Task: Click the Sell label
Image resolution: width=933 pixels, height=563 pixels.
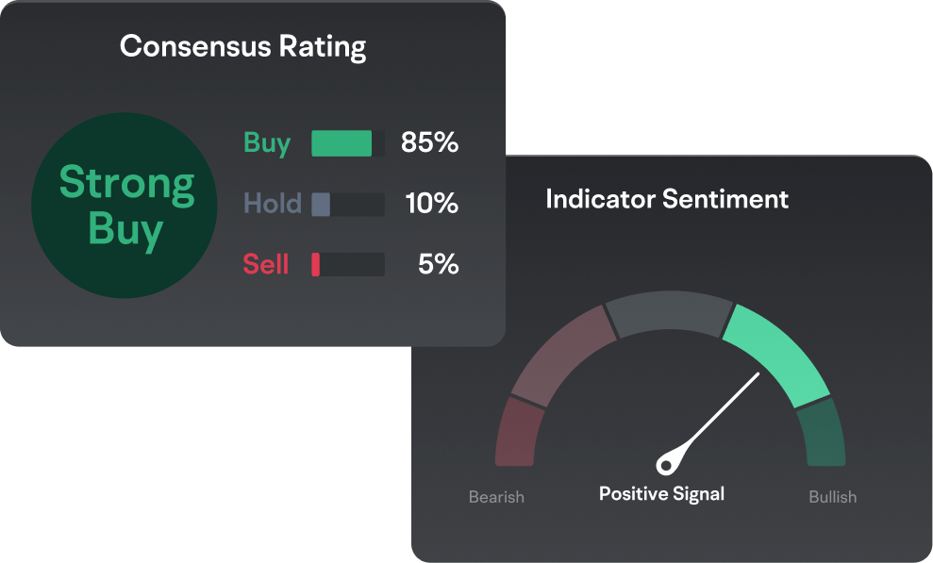Action: pos(266,265)
